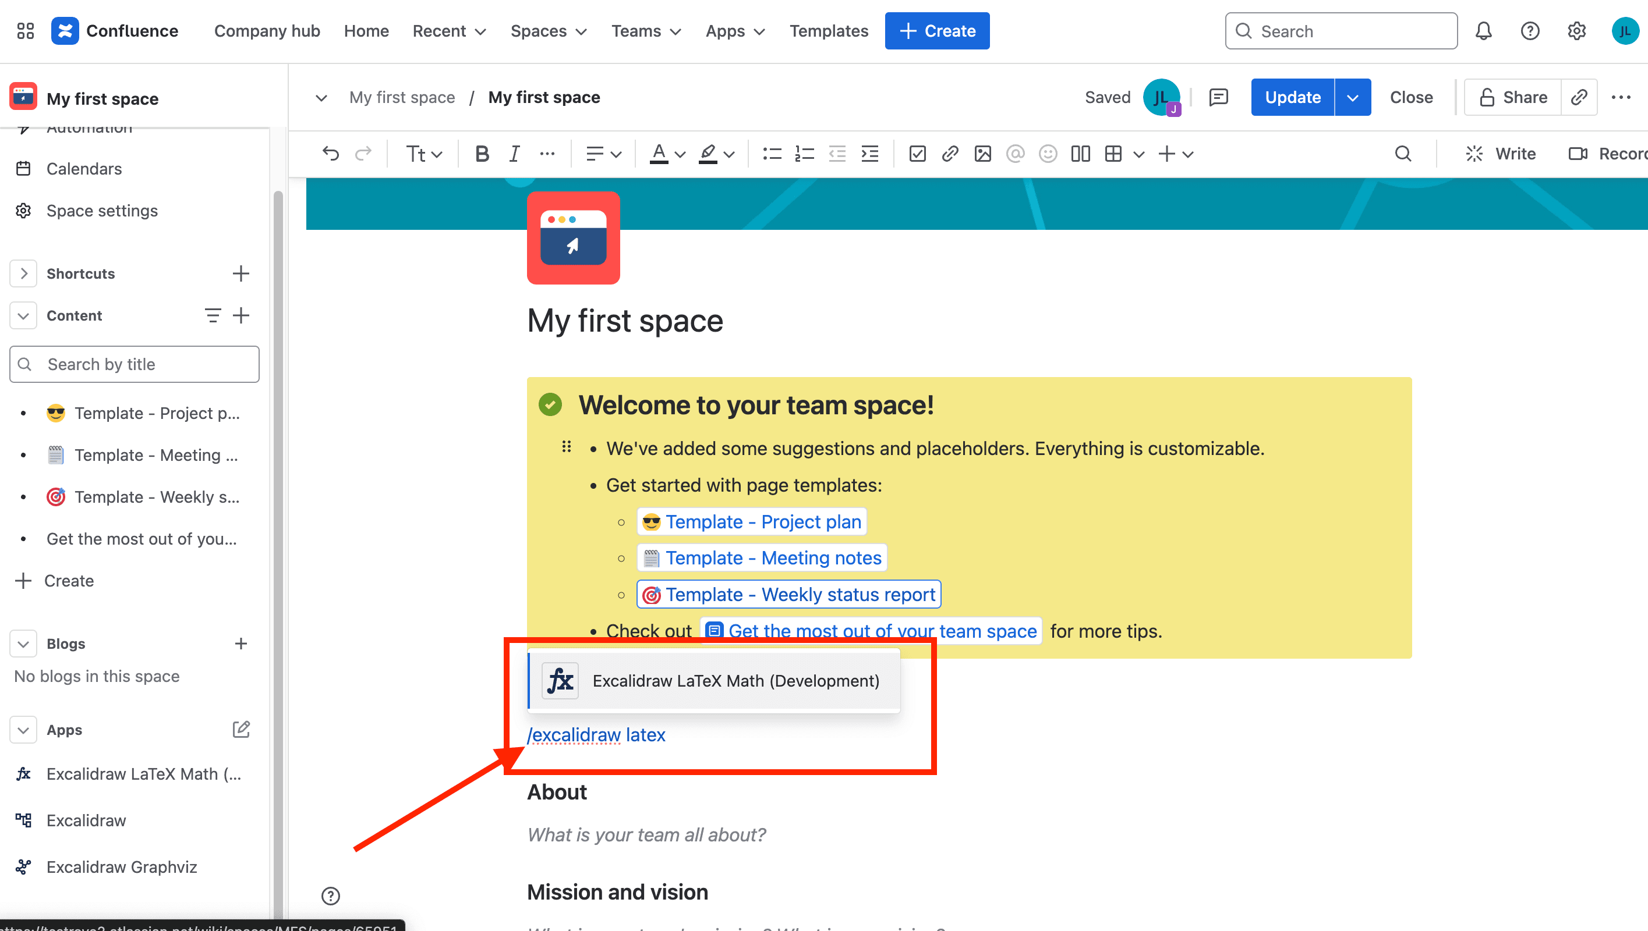Undo the last edit
This screenshot has height=931, width=1648.
[x=331, y=154]
